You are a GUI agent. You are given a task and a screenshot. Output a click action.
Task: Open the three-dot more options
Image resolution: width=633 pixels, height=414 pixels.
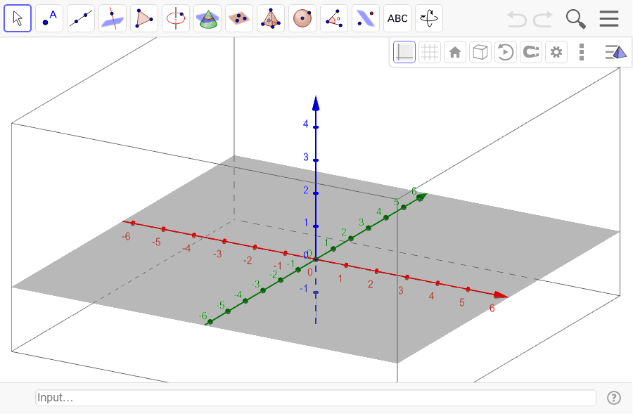pyautogui.click(x=582, y=52)
